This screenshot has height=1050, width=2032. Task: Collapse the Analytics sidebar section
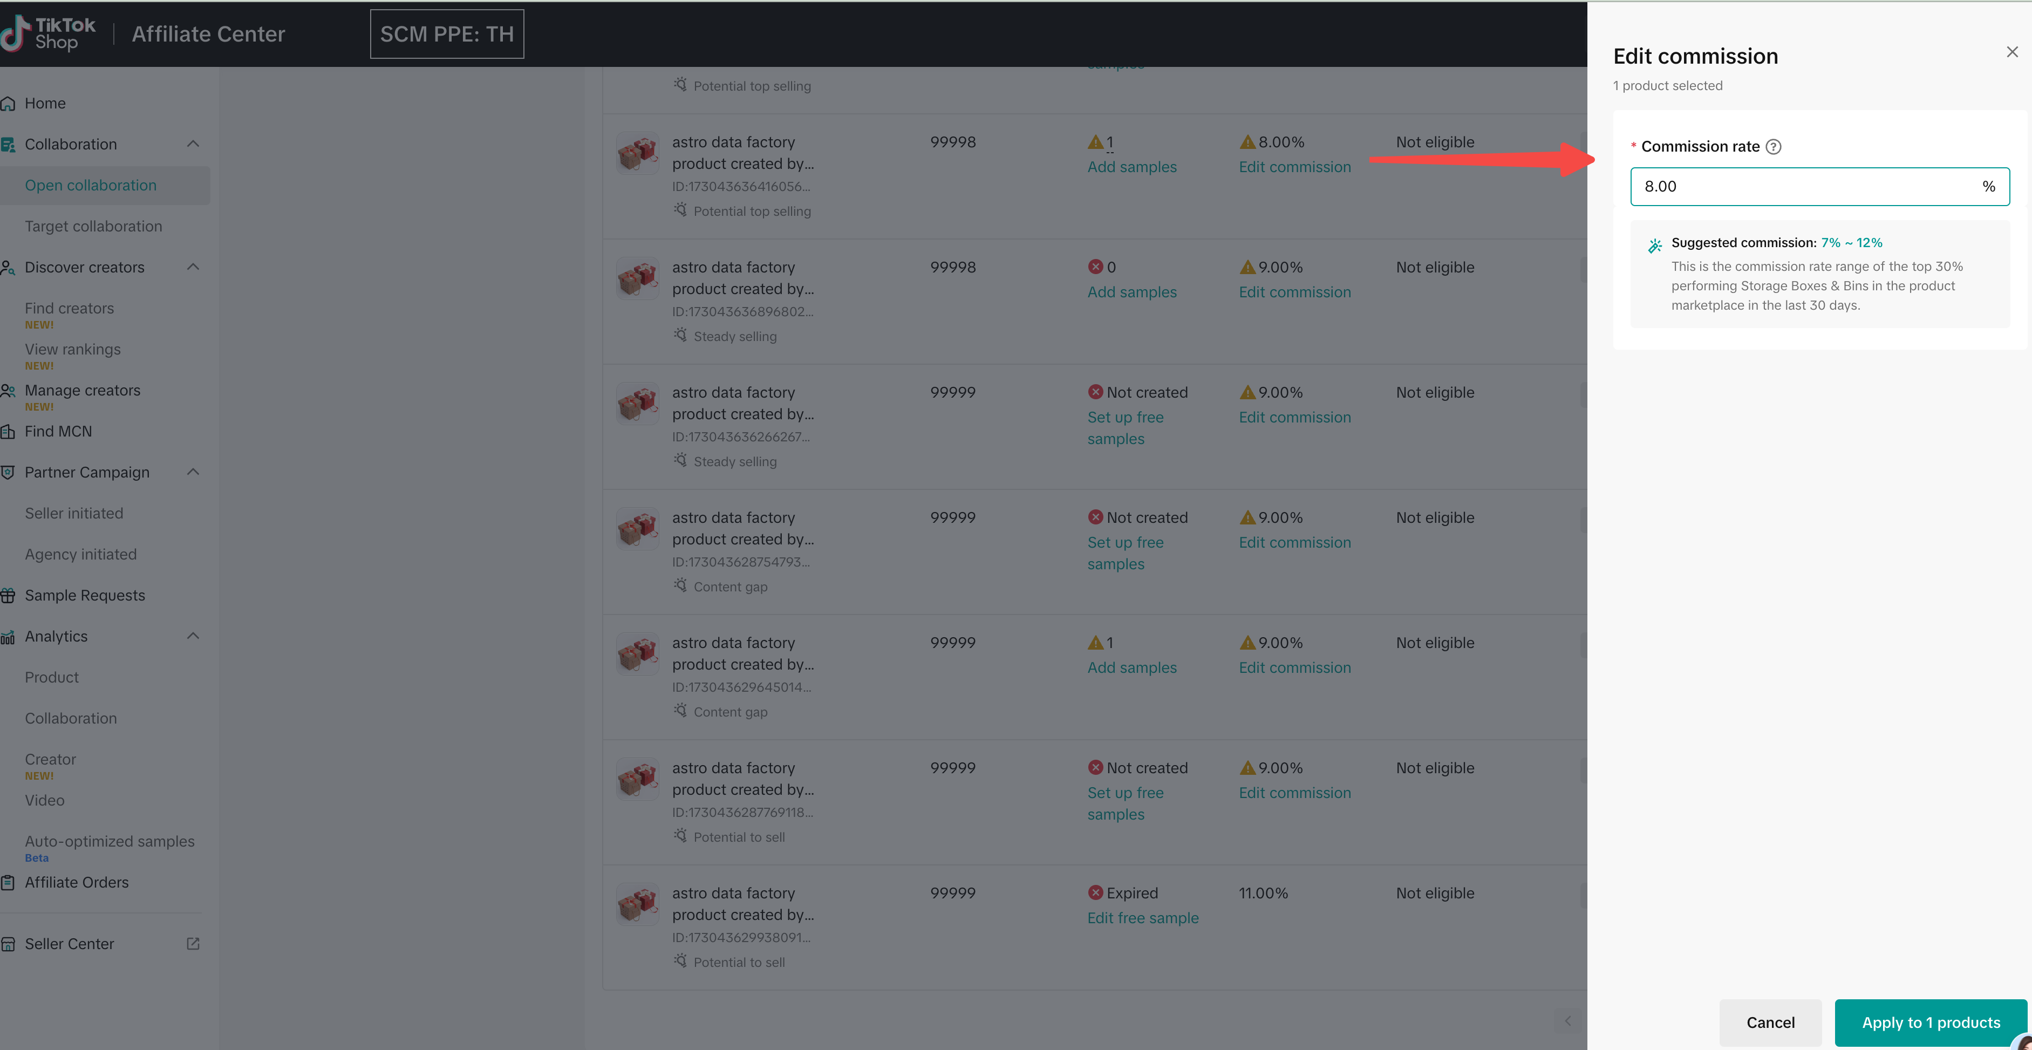193,636
